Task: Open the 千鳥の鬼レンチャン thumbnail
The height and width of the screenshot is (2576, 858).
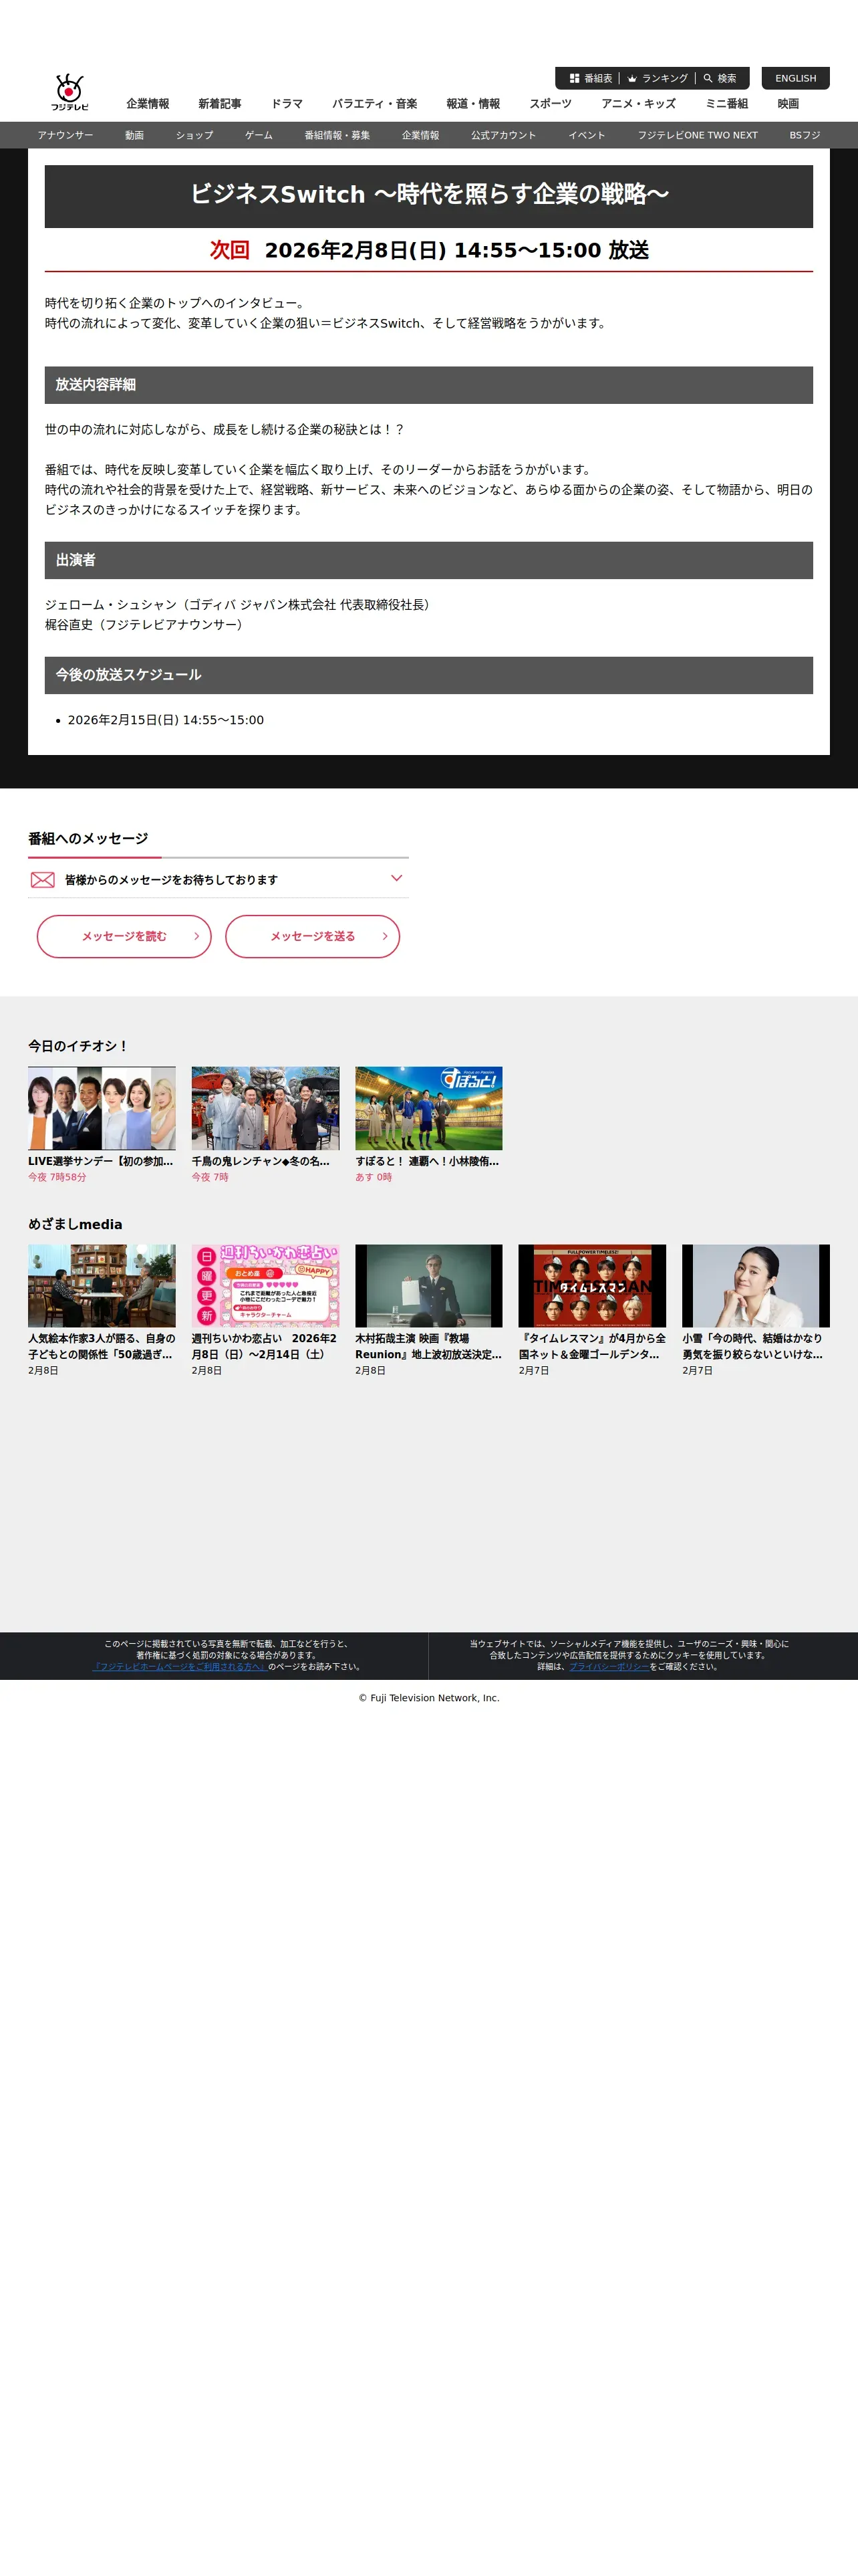Action: (266, 1108)
